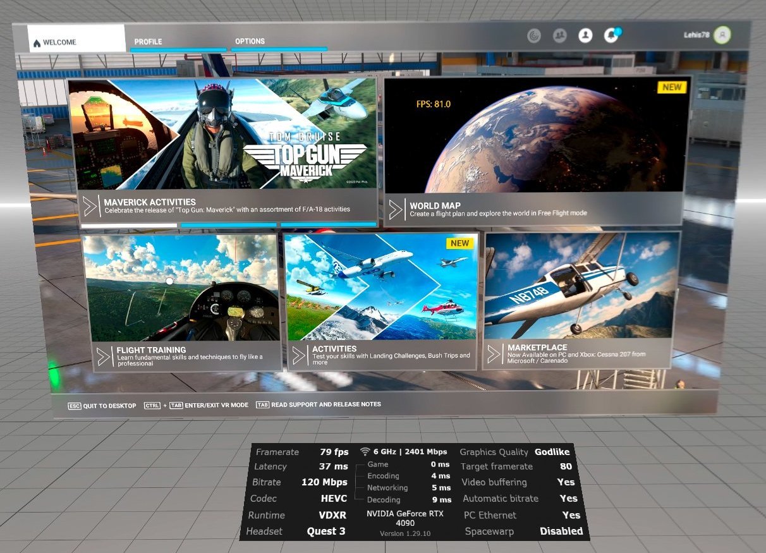The image size is (766, 553).
Task: Open the Maverick Activities title link
Action: click(150, 202)
